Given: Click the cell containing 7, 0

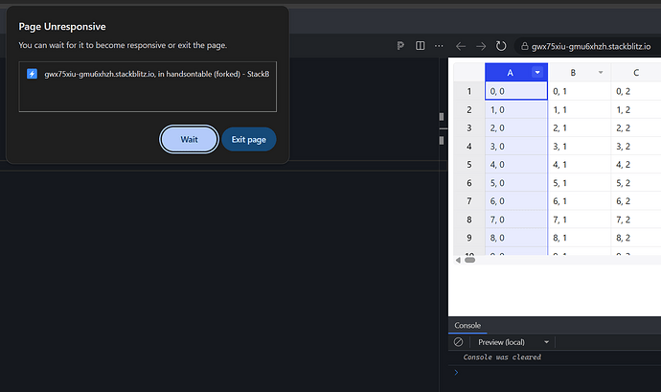Looking at the screenshot, I should 516,219.
